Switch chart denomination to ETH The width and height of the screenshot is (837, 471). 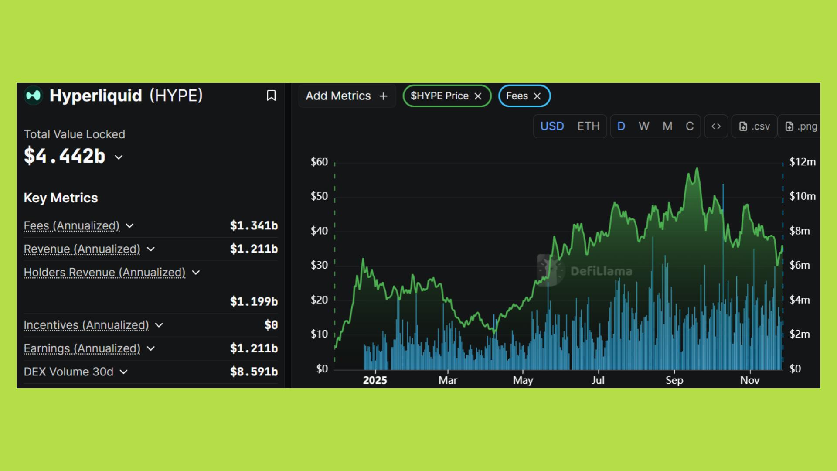(x=588, y=126)
